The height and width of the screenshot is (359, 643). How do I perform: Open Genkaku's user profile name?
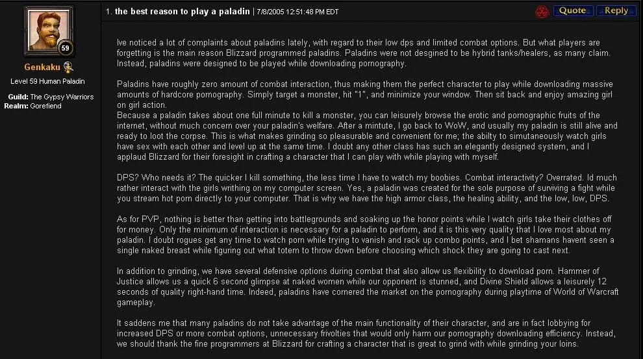pos(42,68)
